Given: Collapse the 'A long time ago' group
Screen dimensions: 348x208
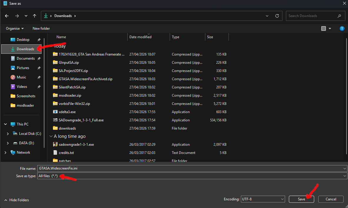Looking at the screenshot, I should point(51,136).
